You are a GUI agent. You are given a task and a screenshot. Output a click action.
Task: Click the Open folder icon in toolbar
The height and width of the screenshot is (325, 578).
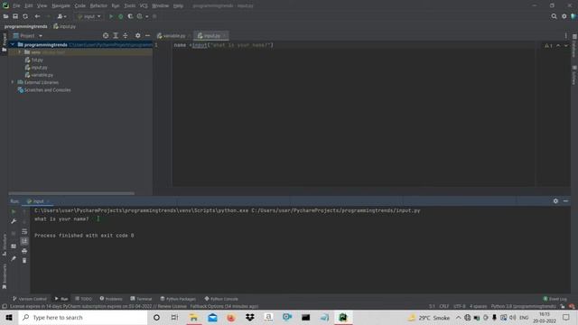pyautogui.click(x=5, y=16)
